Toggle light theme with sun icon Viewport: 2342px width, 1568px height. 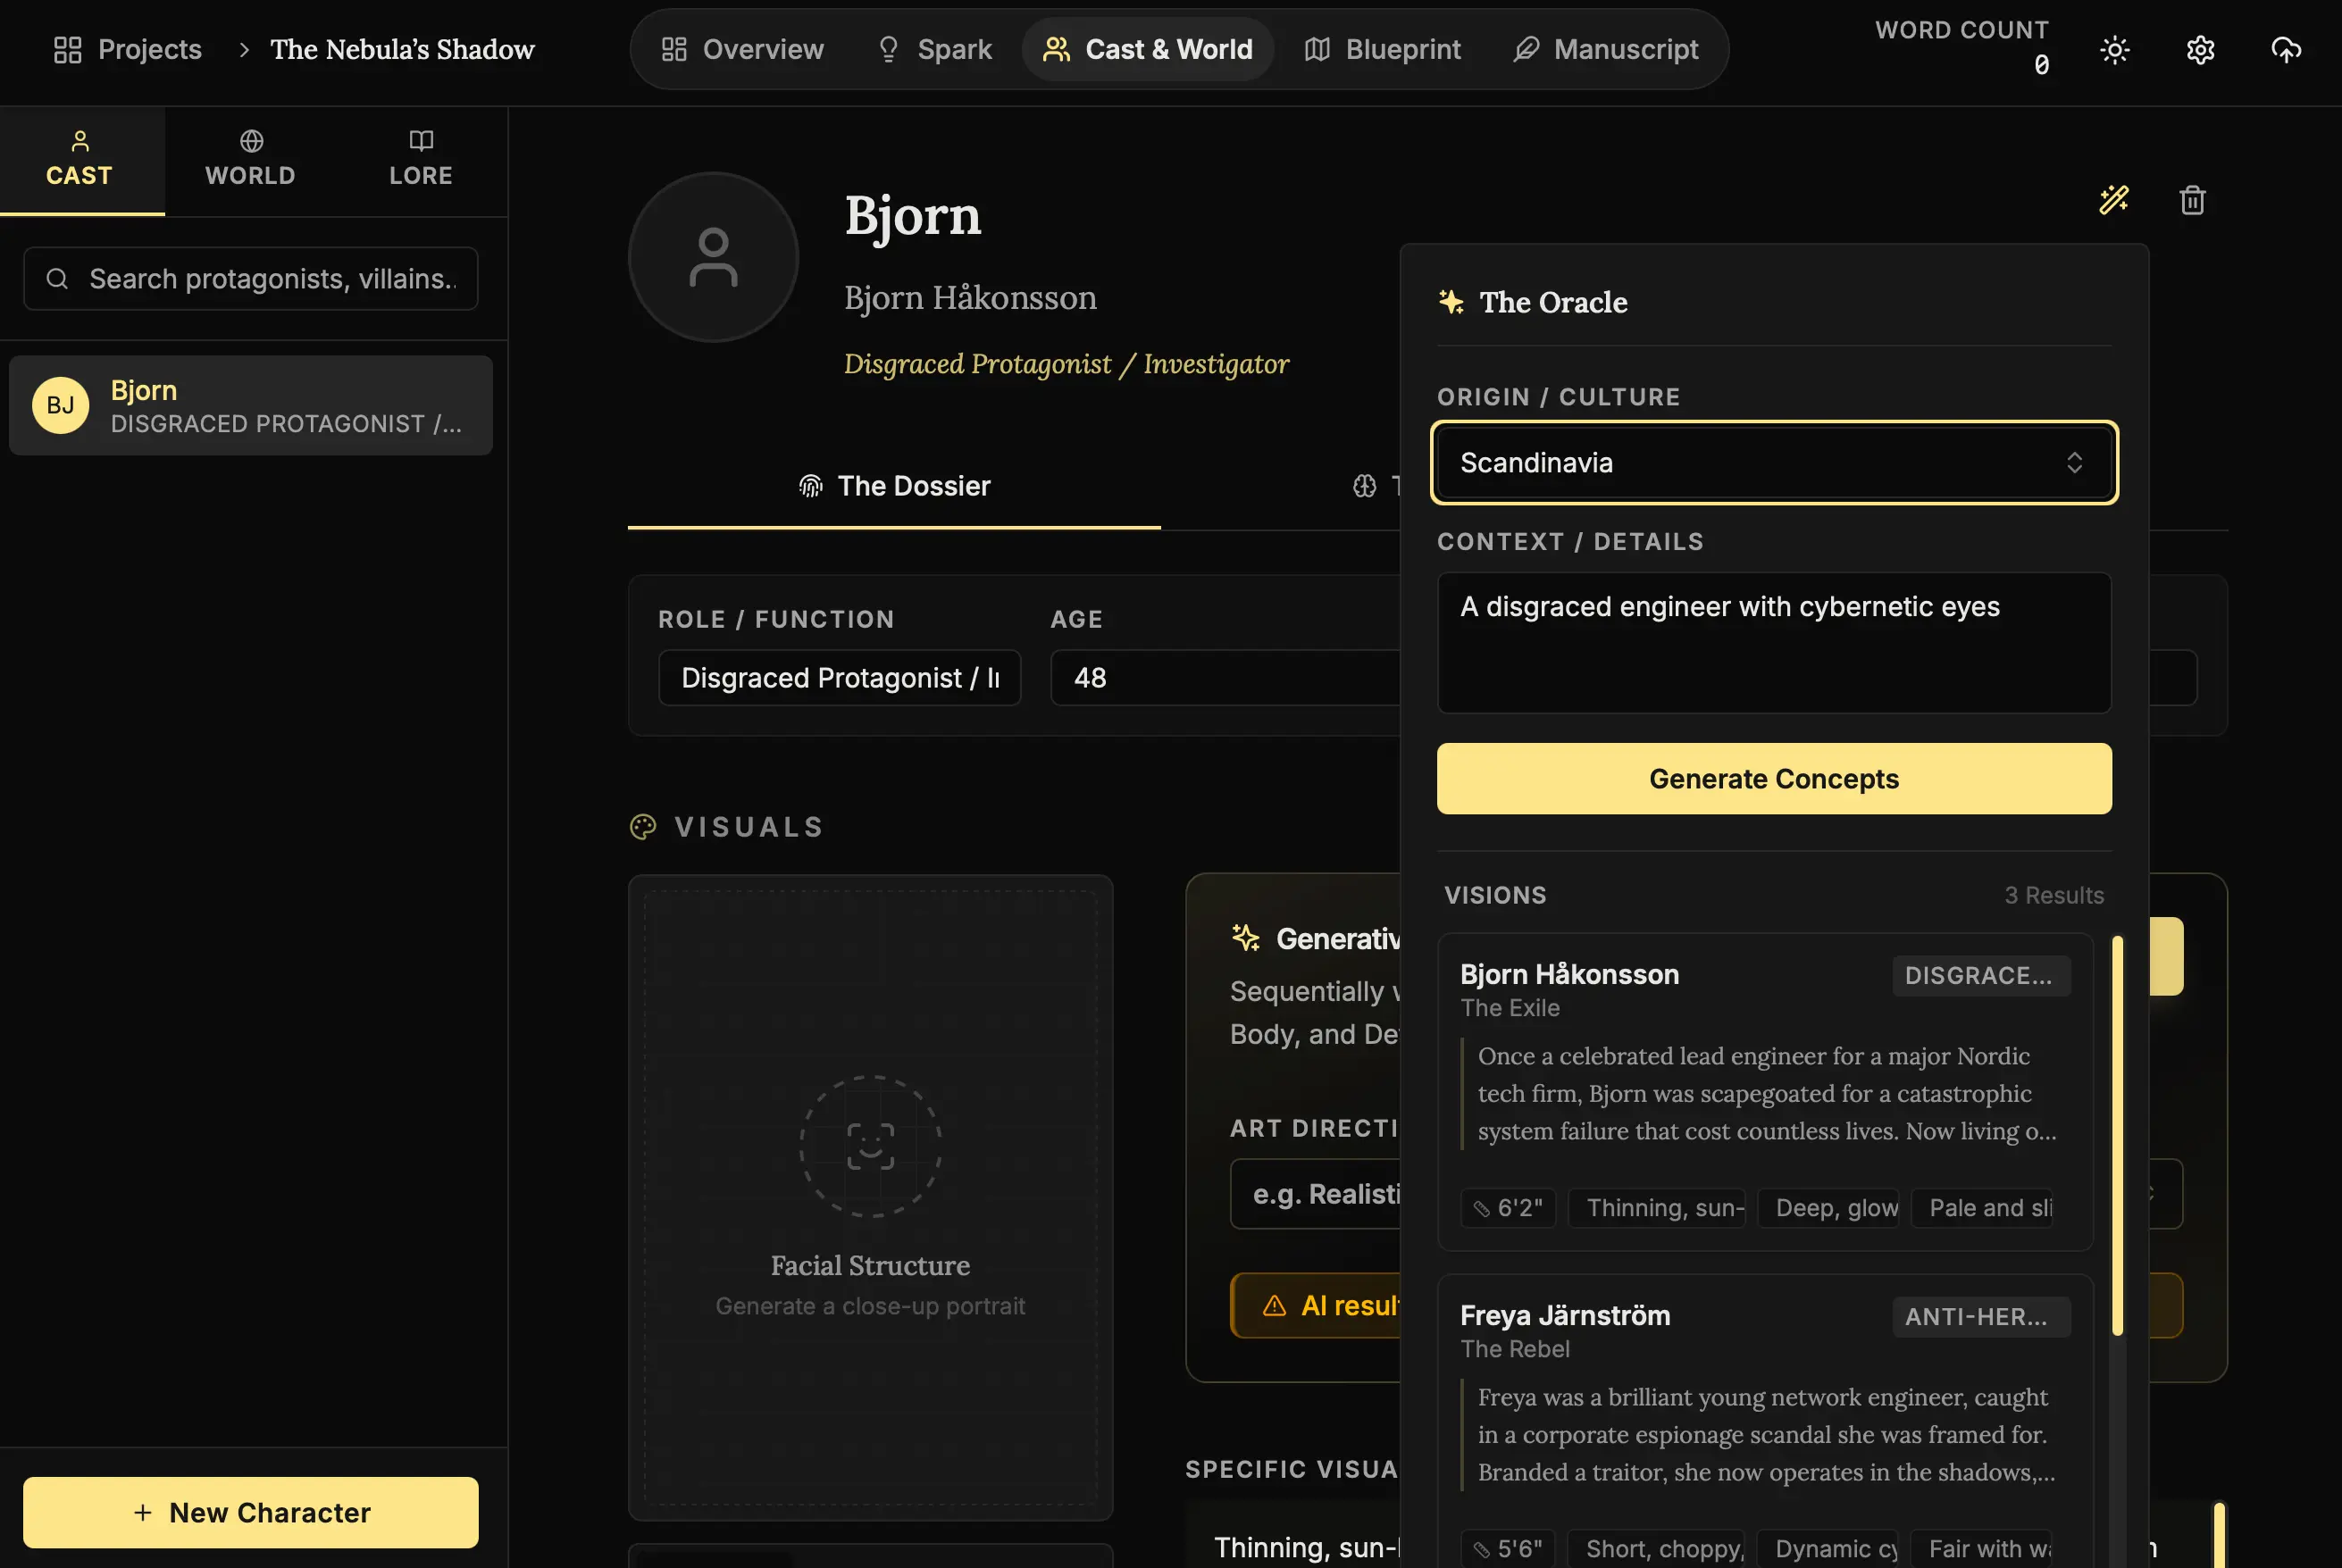click(x=2114, y=50)
